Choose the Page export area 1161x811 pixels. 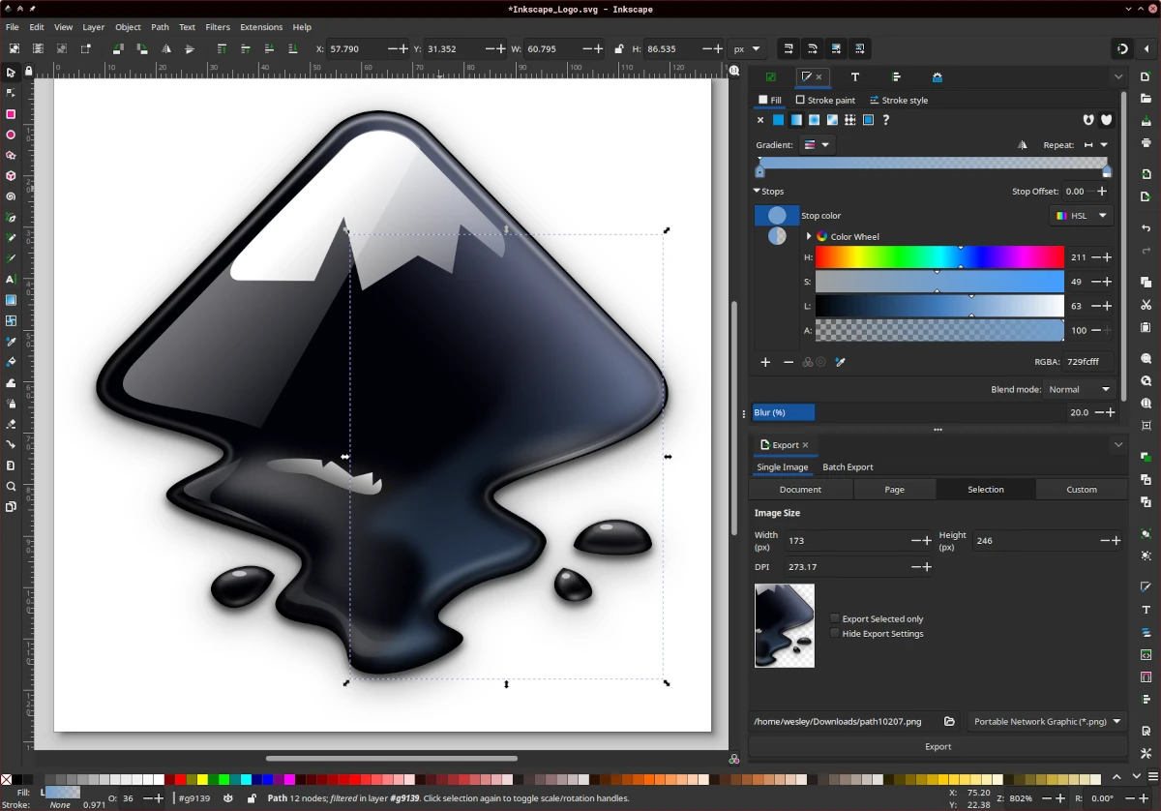pyautogui.click(x=894, y=489)
